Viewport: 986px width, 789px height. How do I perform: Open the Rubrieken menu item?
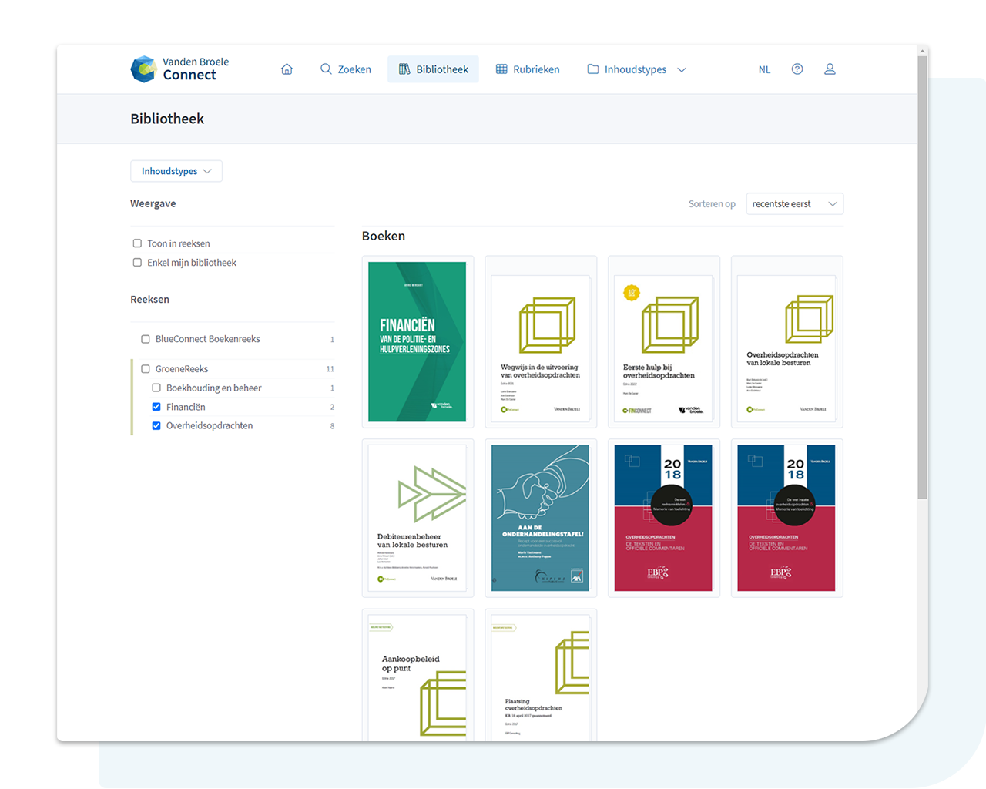[528, 69]
